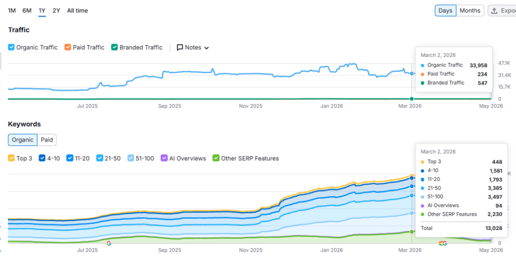
Task: Toggle the 11-20 positions checkbox
Action: pyautogui.click(x=70, y=158)
